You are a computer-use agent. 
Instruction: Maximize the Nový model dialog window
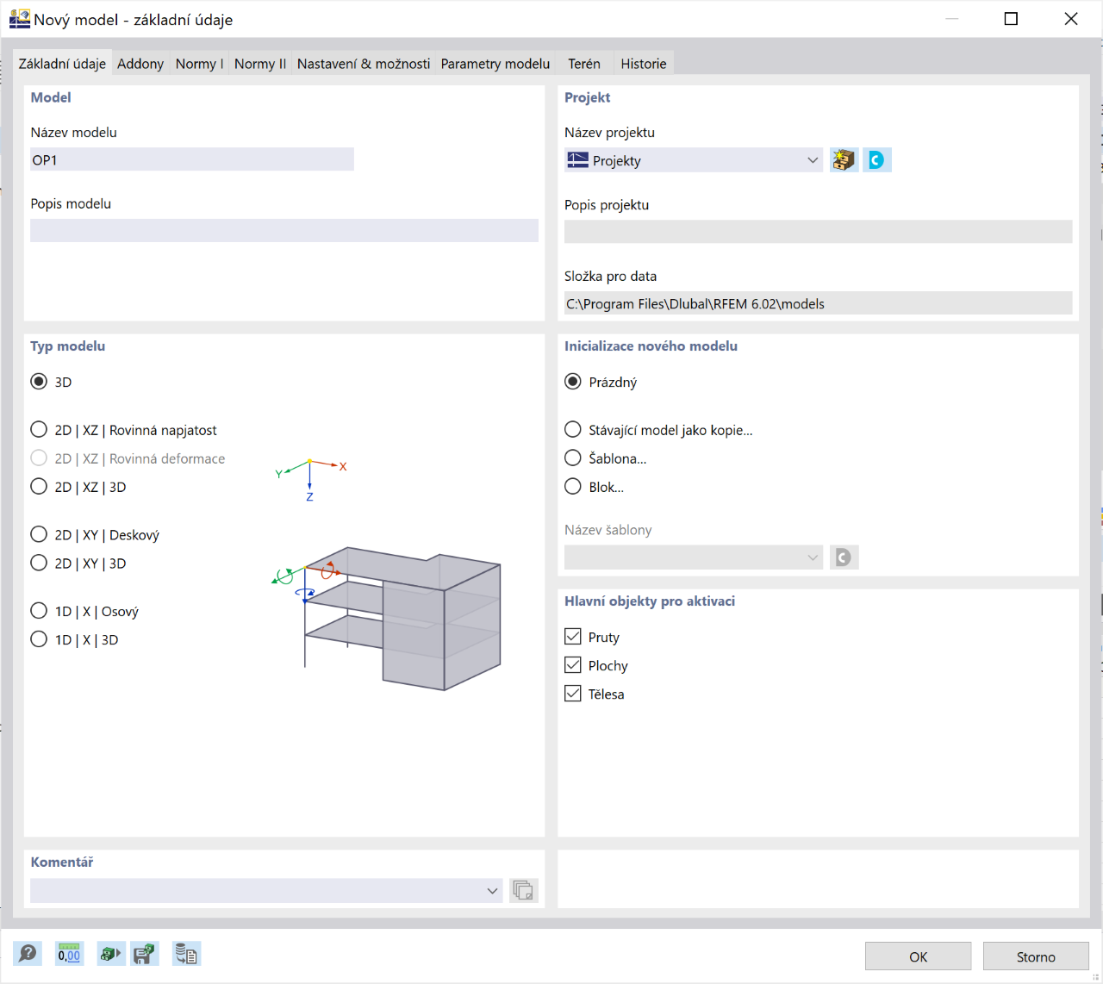tap(1011, 19)
